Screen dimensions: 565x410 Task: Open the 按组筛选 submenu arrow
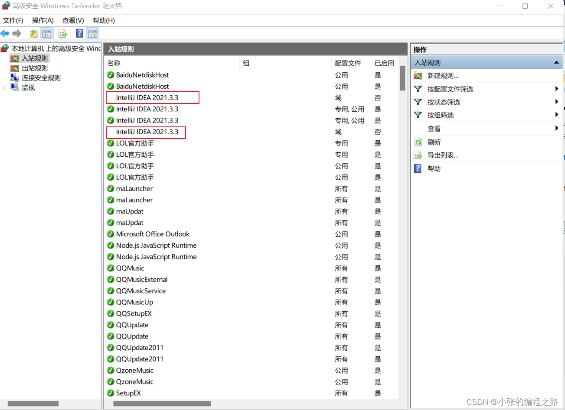557,115
